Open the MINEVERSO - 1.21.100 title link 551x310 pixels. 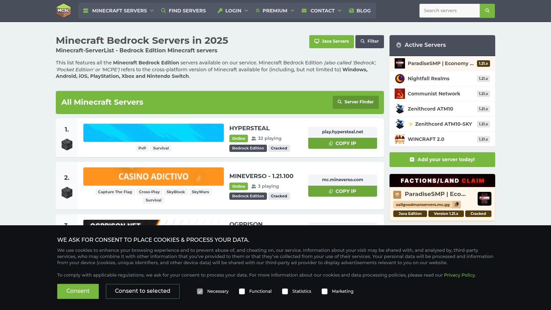coord(261,176)
